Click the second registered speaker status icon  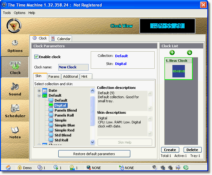click(170, 168)
